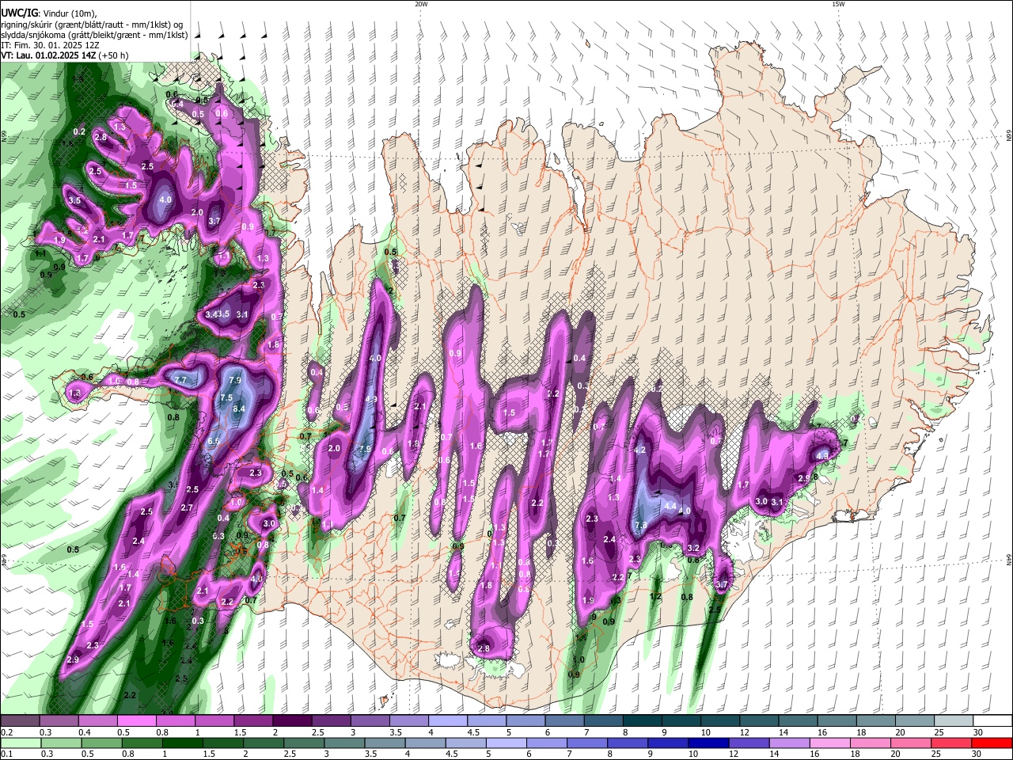Image resolution: width=1013 pixels, height=760 pixels.
Task: Select the "7.7" precipitation value on the map
Action: 180,380
